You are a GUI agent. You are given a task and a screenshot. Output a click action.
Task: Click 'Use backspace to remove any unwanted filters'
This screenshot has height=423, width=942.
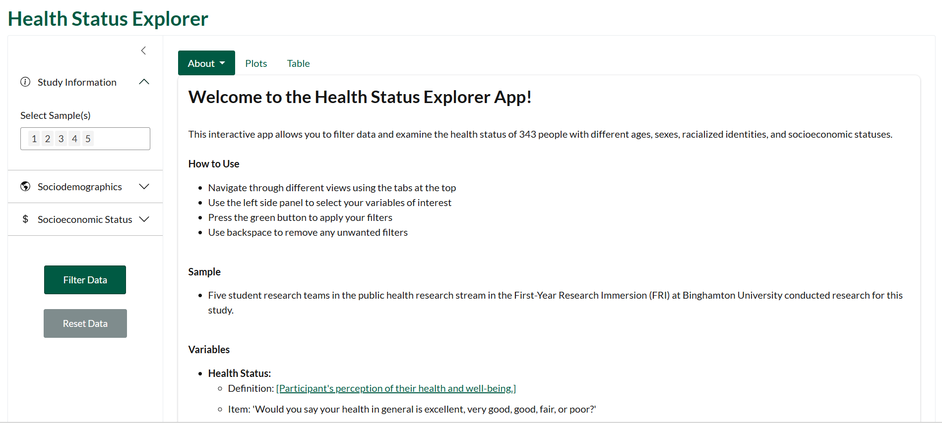pos(308,232)
